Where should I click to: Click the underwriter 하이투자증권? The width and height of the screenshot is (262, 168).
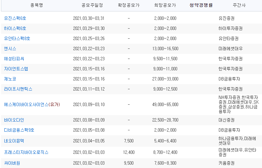(230, 28)
